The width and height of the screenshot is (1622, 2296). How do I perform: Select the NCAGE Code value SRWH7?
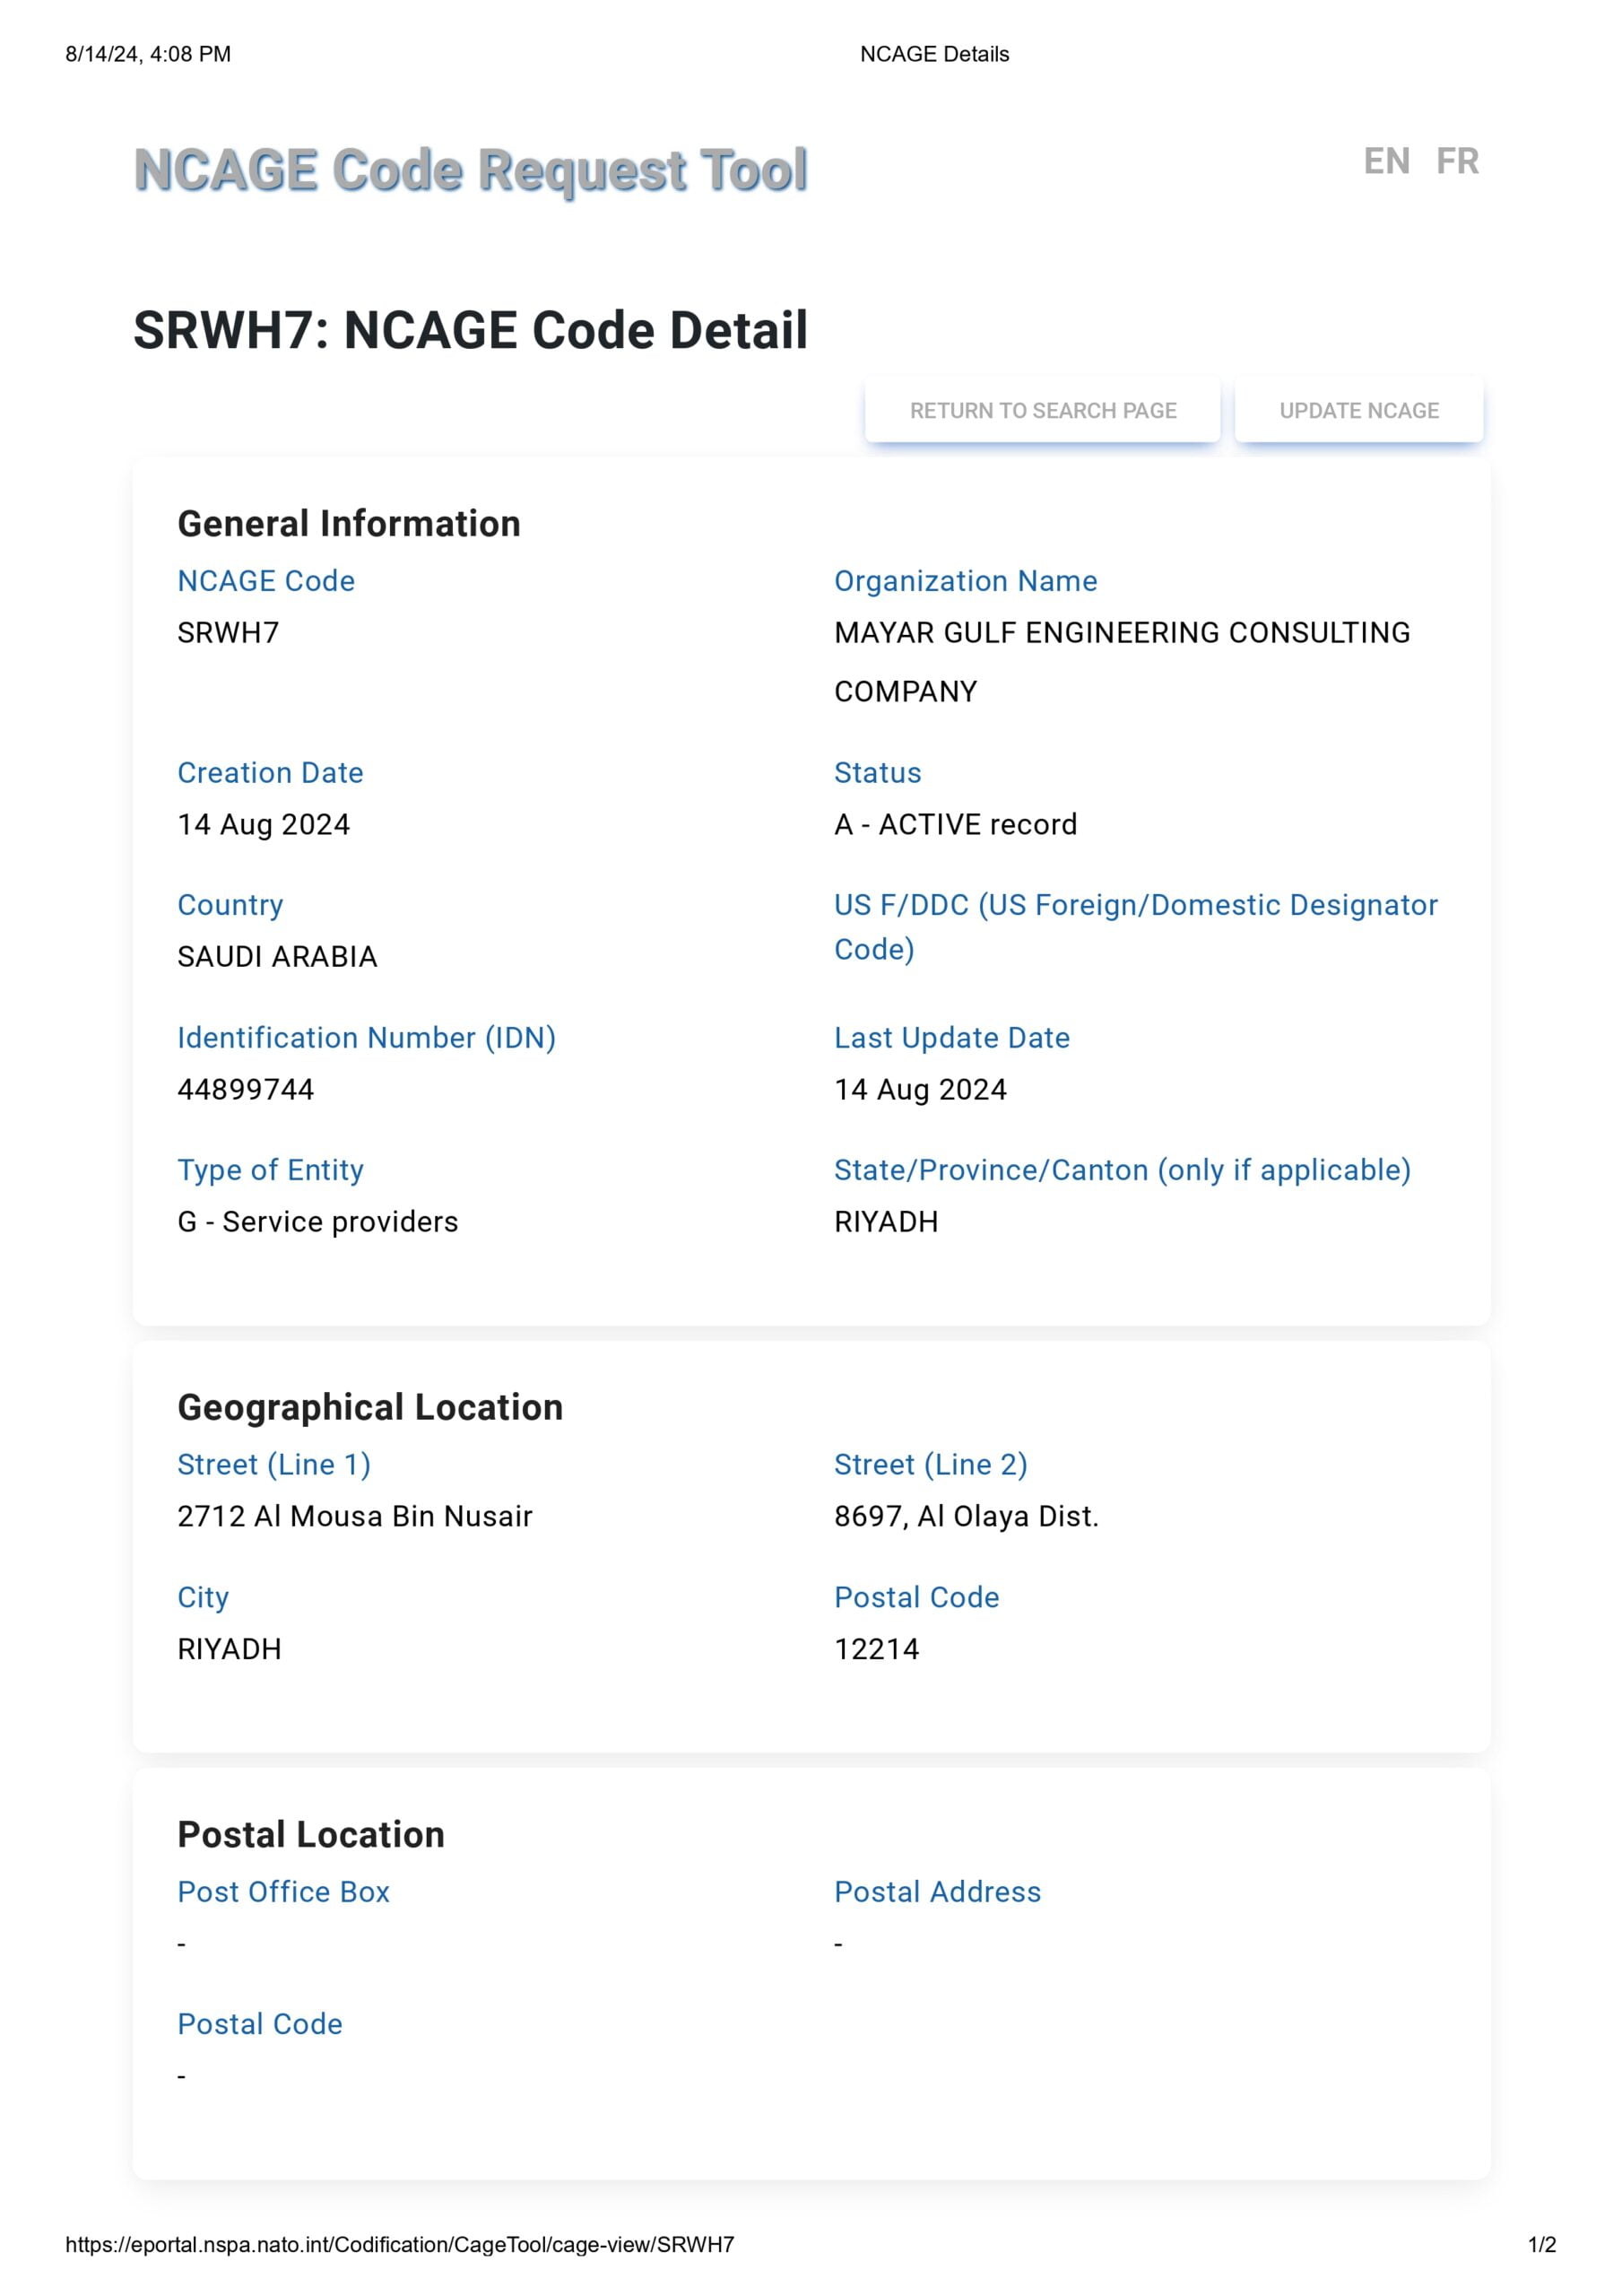(228, 633)
